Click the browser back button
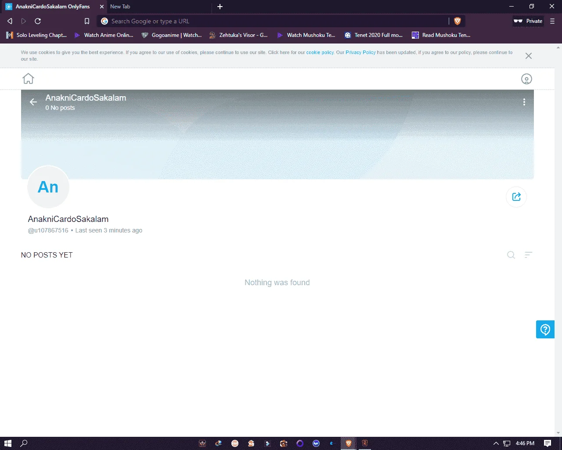The width and height of the screenshot is (562, 450). (x=10, y=21)
